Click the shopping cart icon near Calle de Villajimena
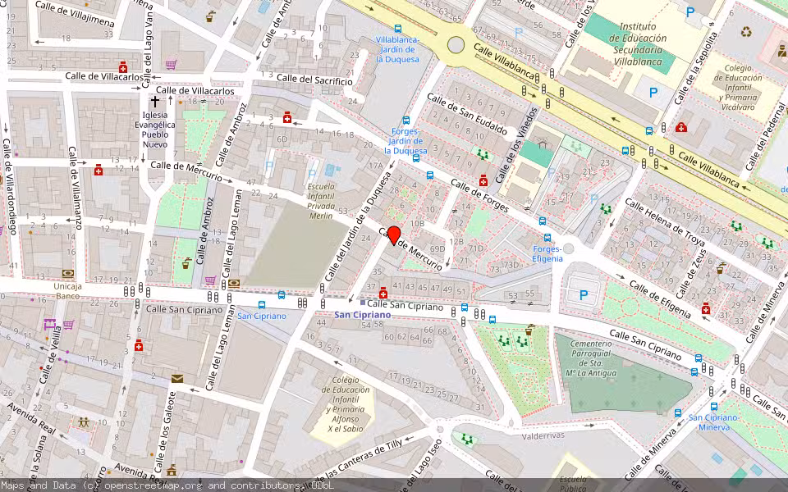The image size is (788, 492). coord(170,65)
